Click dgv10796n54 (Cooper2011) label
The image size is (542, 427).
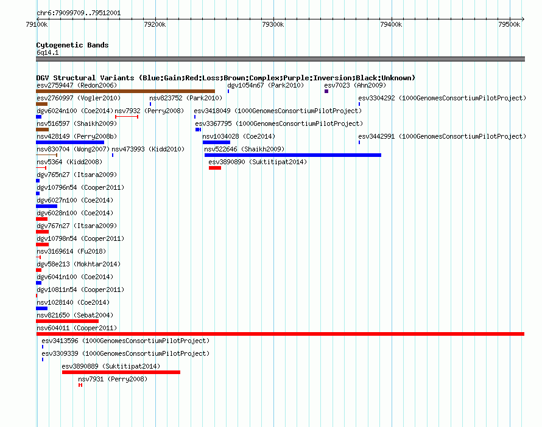[80, 187]
